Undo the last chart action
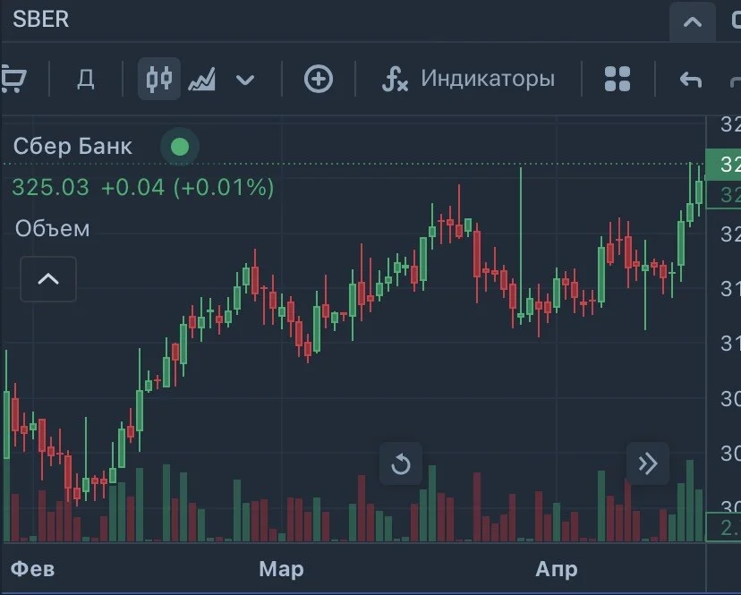 [x=690, y=80]
